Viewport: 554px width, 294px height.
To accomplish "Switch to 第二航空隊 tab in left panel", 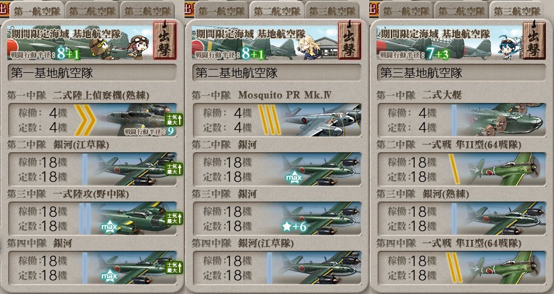I will point(92,11).
